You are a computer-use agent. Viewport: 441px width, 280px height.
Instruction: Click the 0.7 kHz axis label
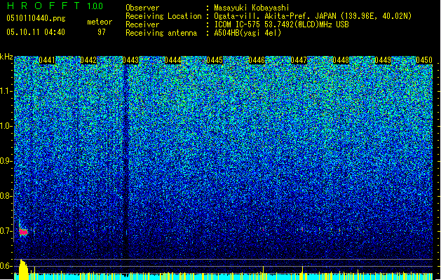(6, 231)
